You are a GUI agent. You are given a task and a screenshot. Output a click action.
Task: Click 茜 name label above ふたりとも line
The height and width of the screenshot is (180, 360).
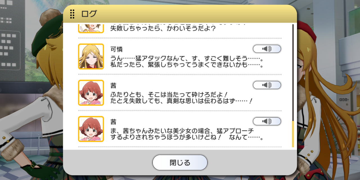pyautogui.click(x=114, y=85)
